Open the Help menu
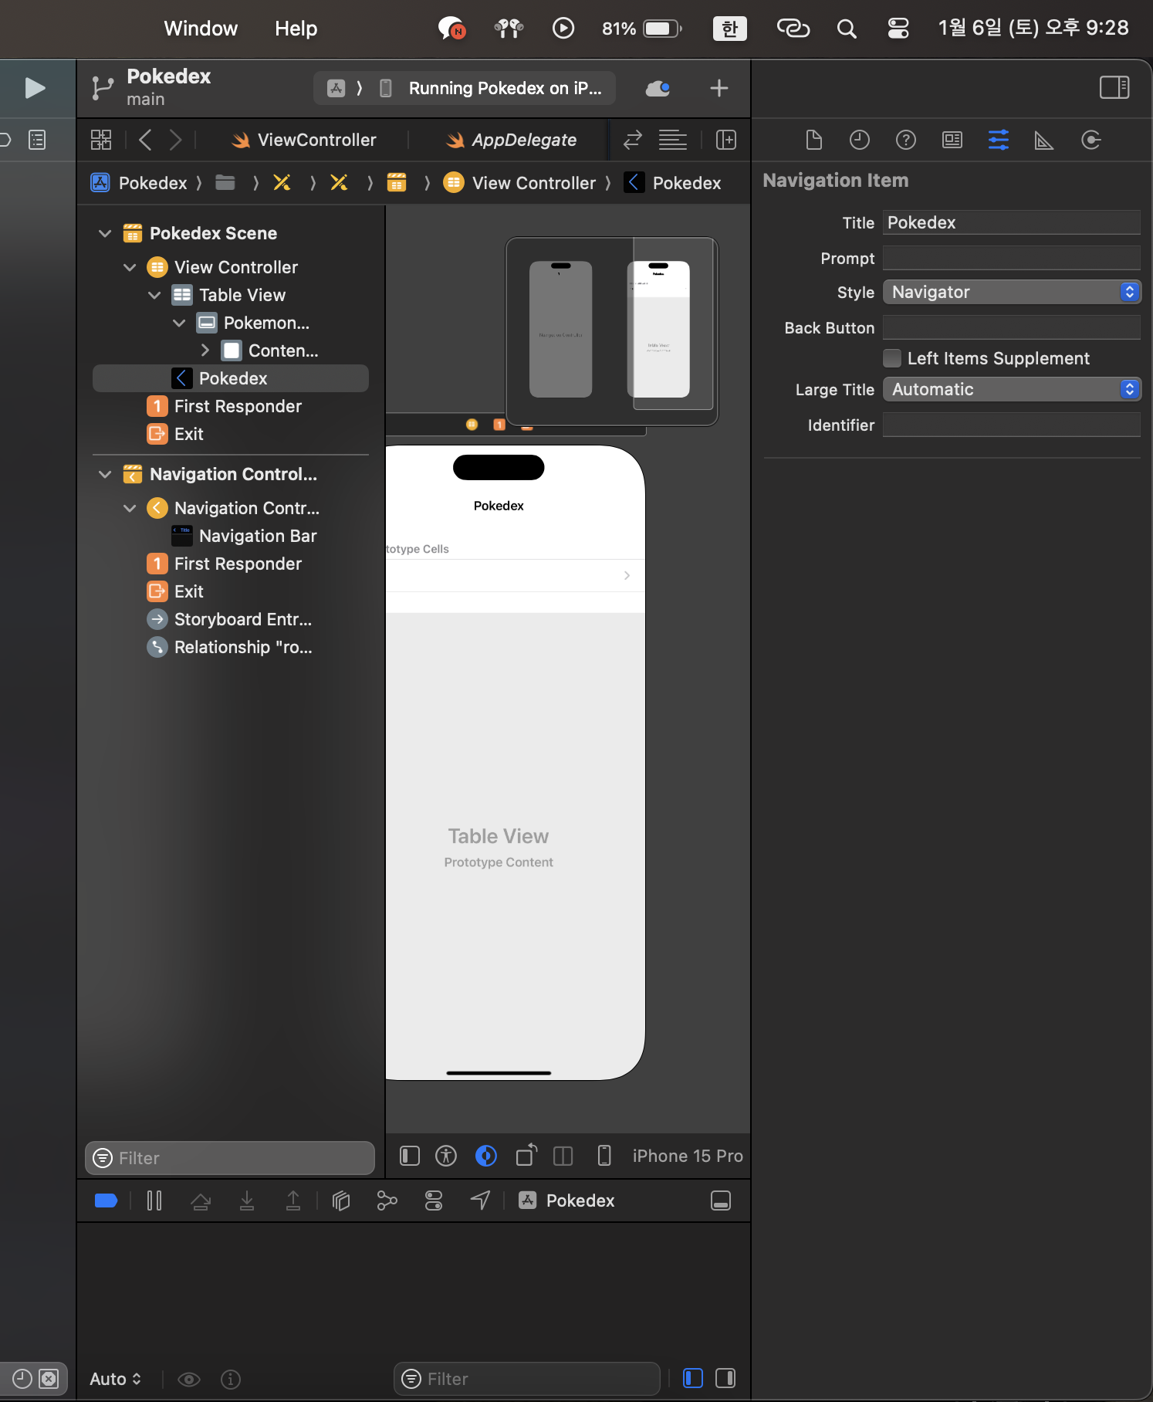1153x1402 pixels. [296, 29]
